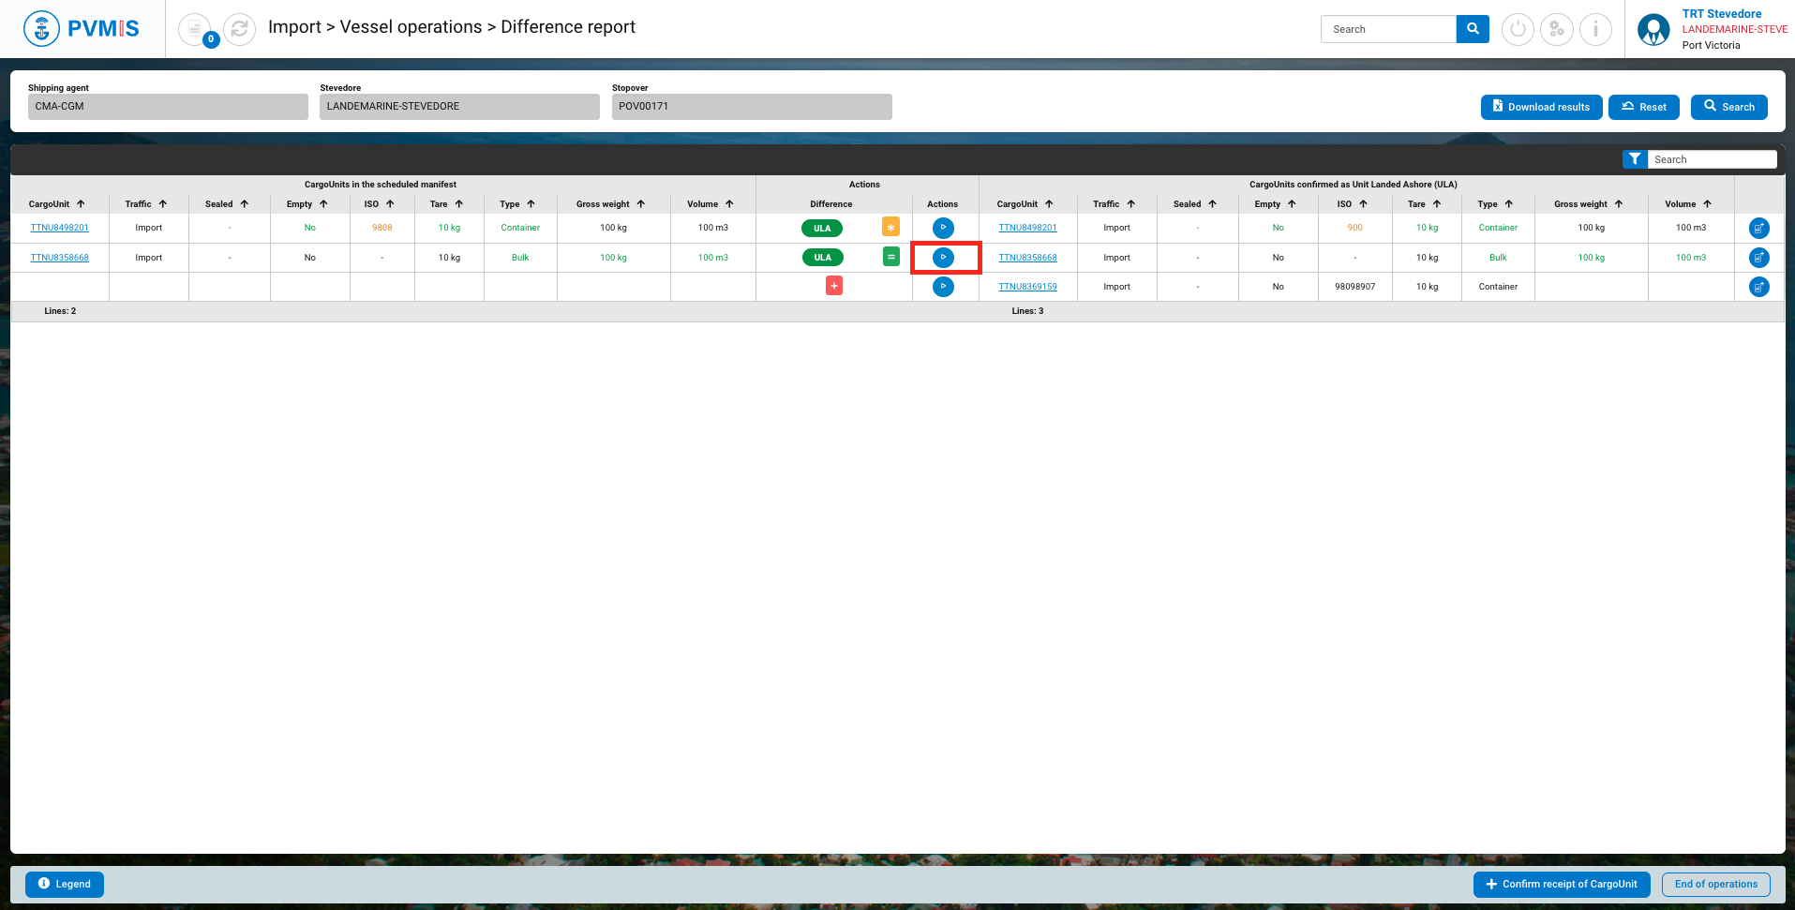The image size is (1795, 910).
Task: Open the document notifications icon with badge
Action: [195, 29]
